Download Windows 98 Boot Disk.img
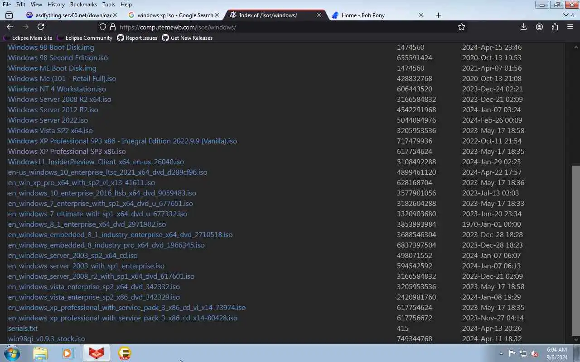The image size is (580, 362). point(51,47)
